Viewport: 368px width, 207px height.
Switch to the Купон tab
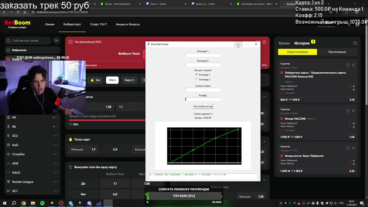coord(284,43)
